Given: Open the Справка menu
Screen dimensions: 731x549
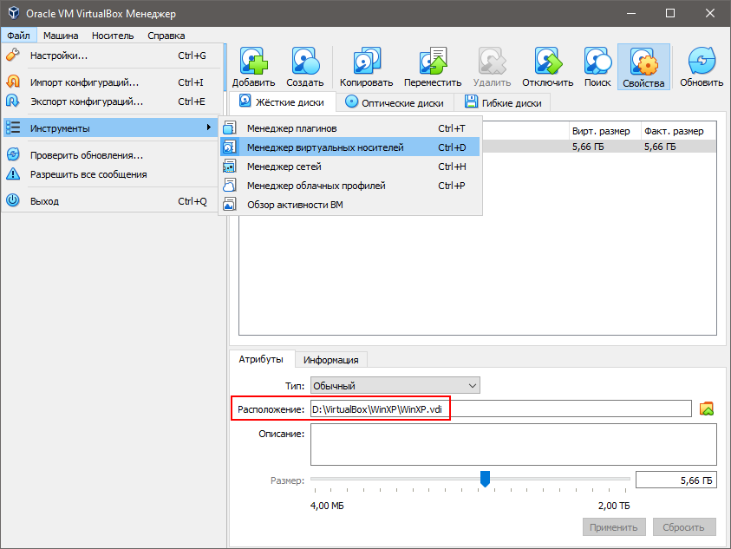Looking at the screenshot, I should 166,36.
